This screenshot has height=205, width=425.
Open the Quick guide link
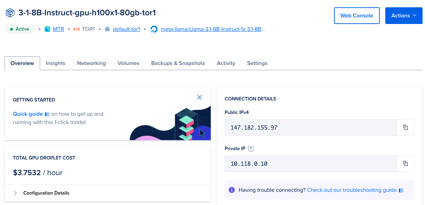click(28, 114)
